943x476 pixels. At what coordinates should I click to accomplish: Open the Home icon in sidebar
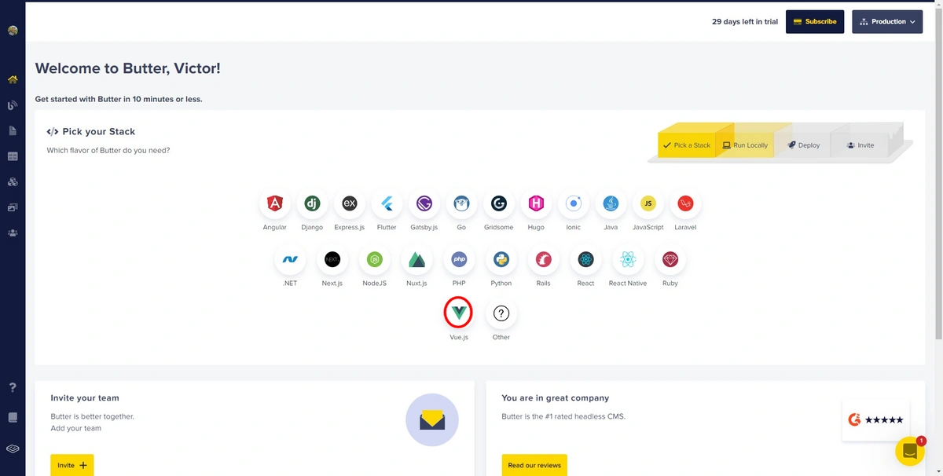tap(13, 79)
